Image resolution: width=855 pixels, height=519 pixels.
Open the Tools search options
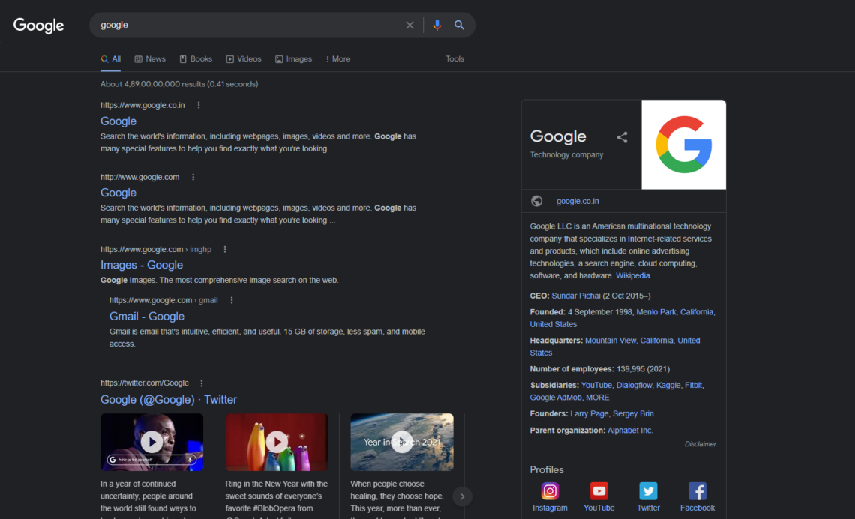click(454, 59)
